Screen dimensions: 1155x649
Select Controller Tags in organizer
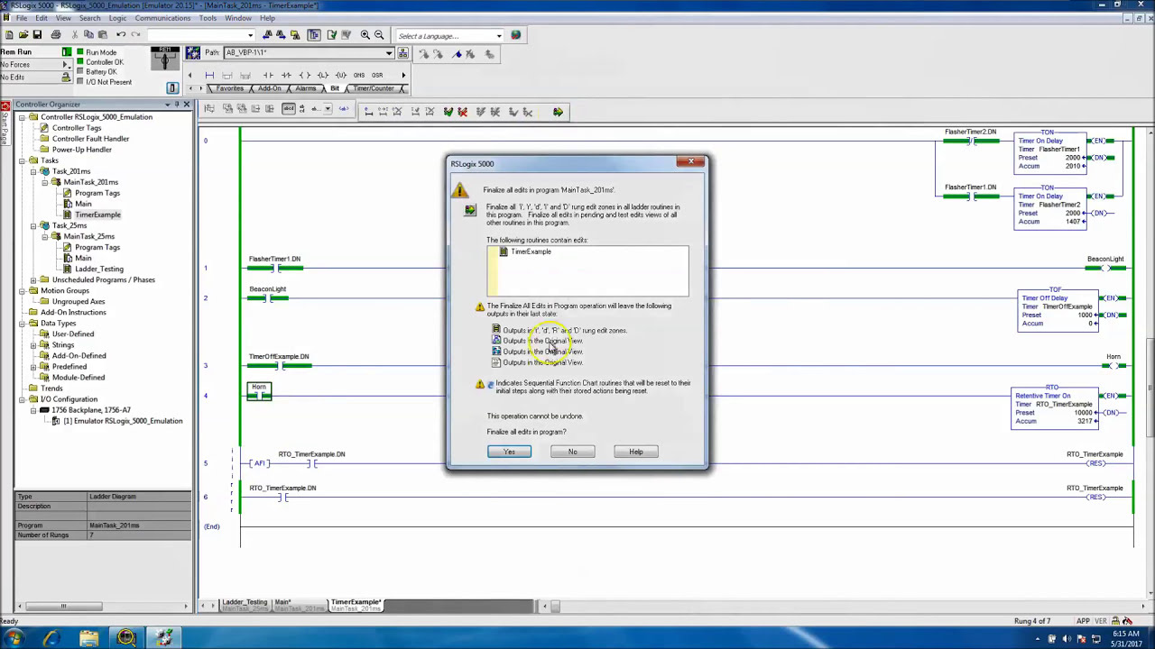point(77,128)
